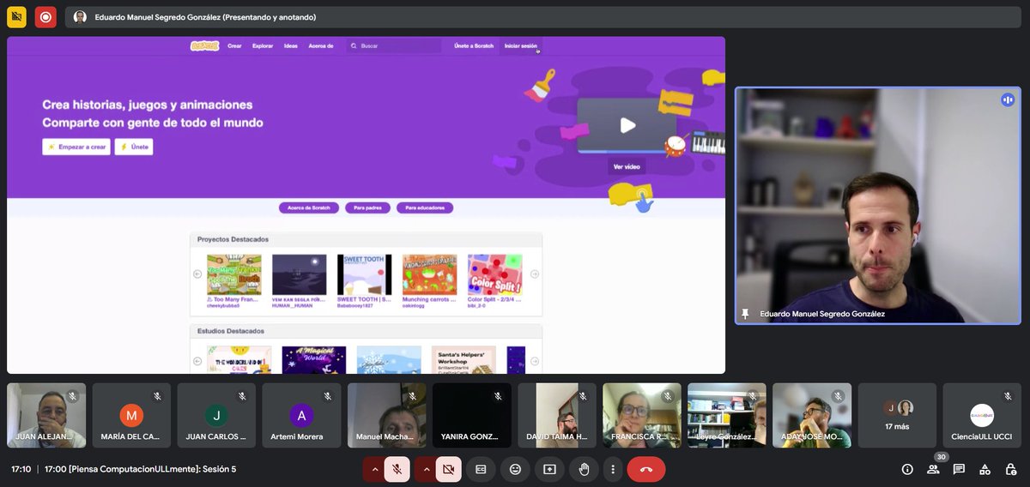The height and width of the screenshot is (487, 1030).
Task: Click the pin icon on Eduardo's video
Action: click(x=745, y=314)
